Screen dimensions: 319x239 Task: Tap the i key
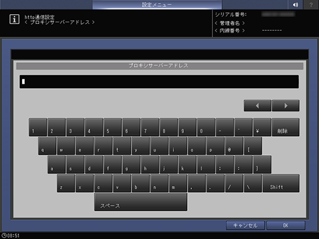(178, 146)
